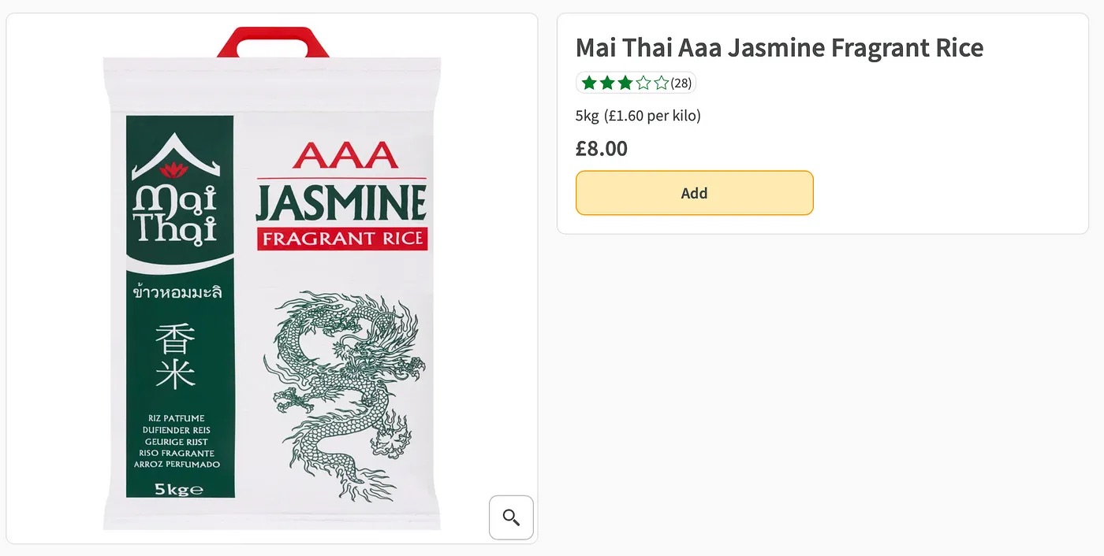Click the green dragon illustration
1104x556 pixels.
pyautogui.click(x=345, y=386)
